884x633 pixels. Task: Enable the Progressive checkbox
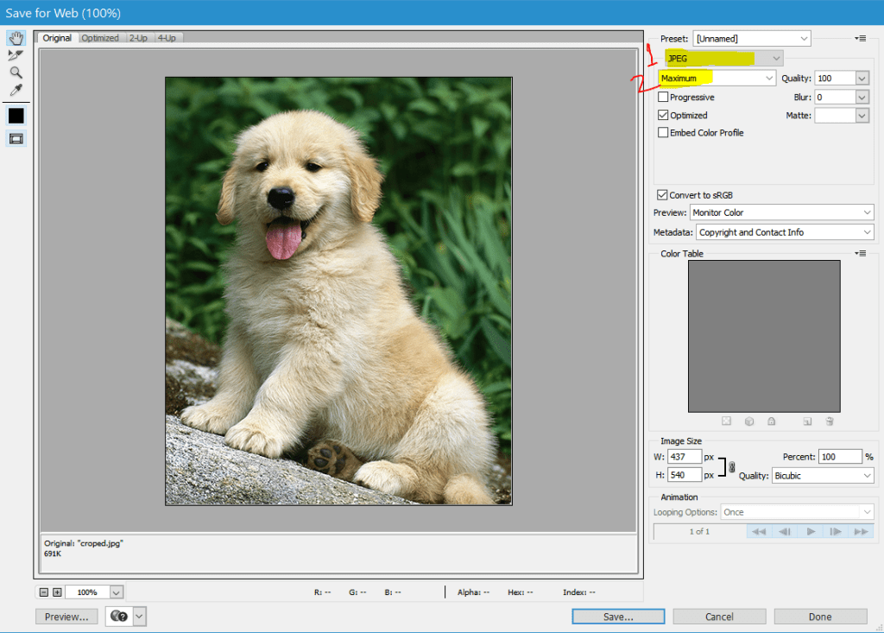coord(663,98)
